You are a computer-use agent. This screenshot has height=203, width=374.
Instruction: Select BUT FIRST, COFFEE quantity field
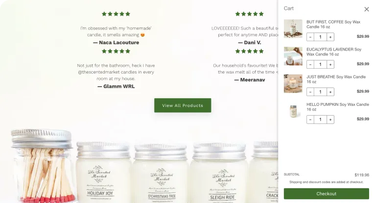click(x=320, y=37)
